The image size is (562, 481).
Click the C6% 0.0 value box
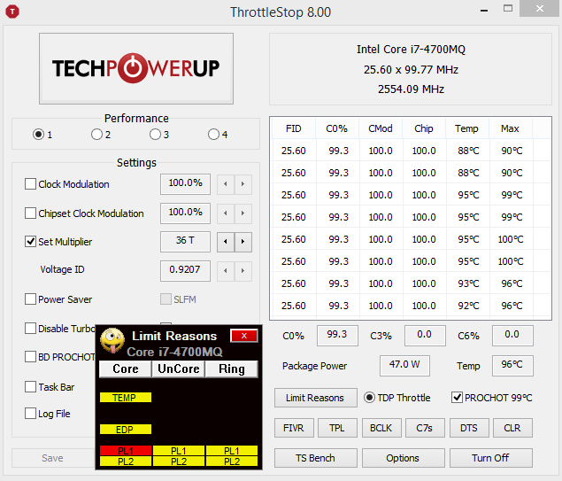(x=512, y=336)
